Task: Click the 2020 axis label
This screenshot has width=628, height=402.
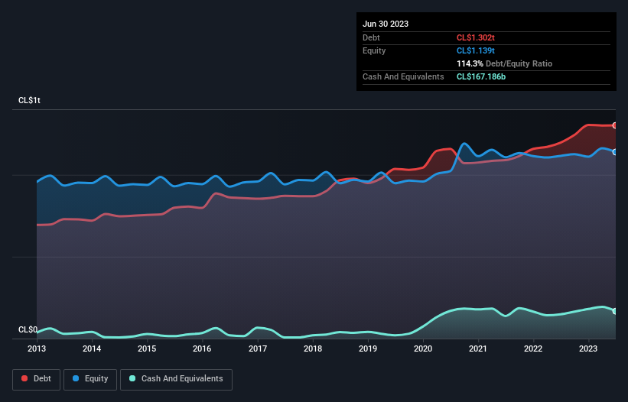Action: [x=423, y=349]
